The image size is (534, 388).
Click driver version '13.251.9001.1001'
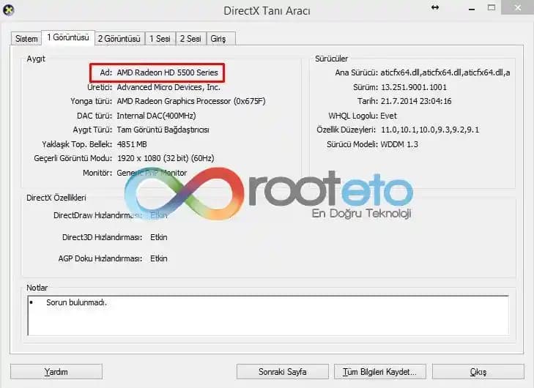click(x=413, y=87)
